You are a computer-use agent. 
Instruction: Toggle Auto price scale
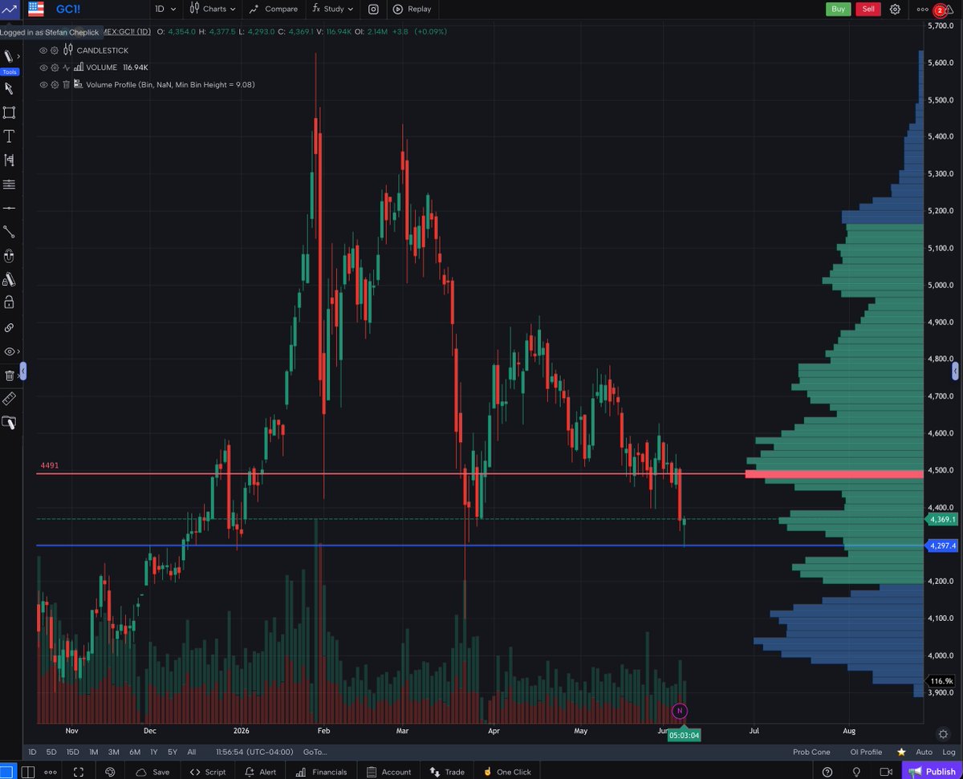[924, 752]
